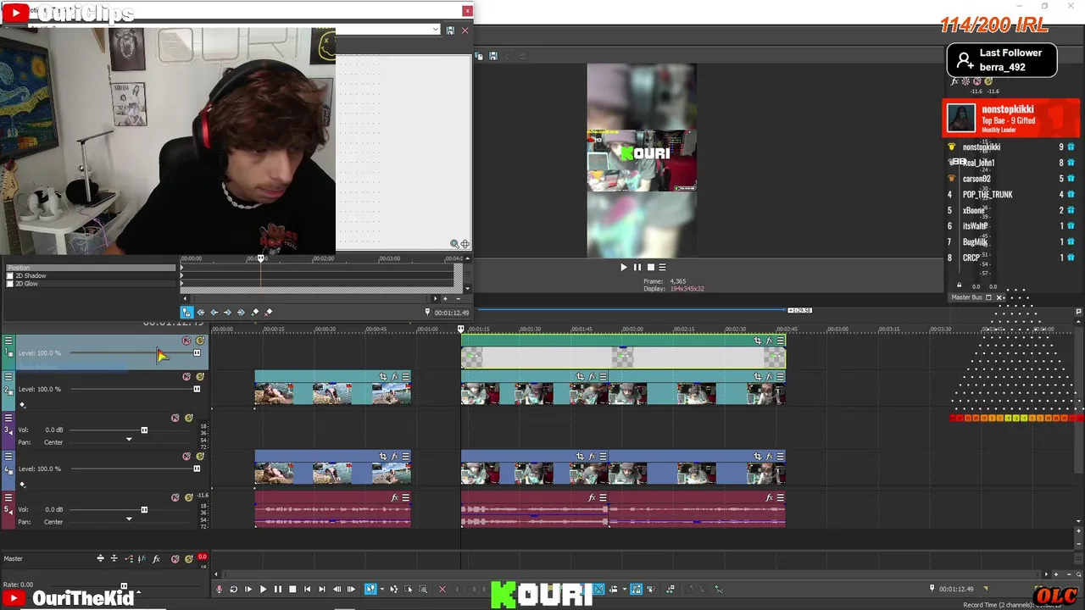The image size is (1085, 610).
Task: Select the Normal edit tool
Action: [370, 589]
